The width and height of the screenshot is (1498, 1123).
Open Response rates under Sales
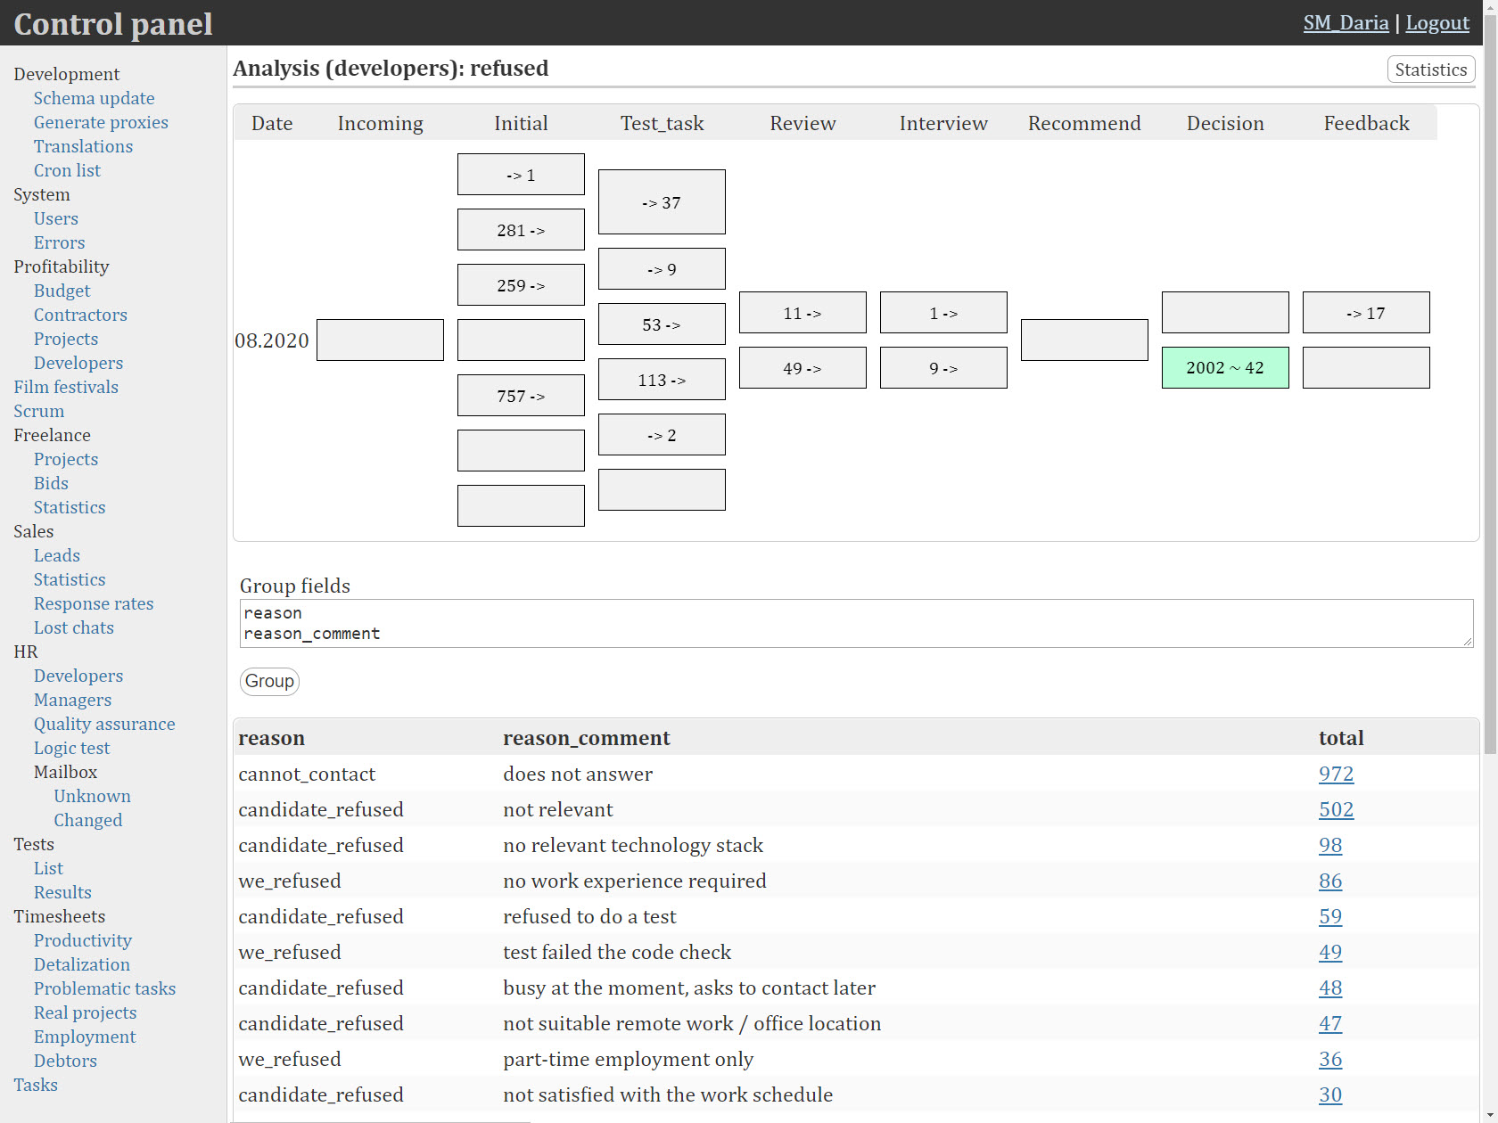tap(94, 603)
